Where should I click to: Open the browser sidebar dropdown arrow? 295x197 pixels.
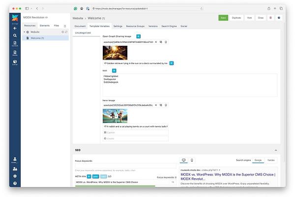coord(31,8)
